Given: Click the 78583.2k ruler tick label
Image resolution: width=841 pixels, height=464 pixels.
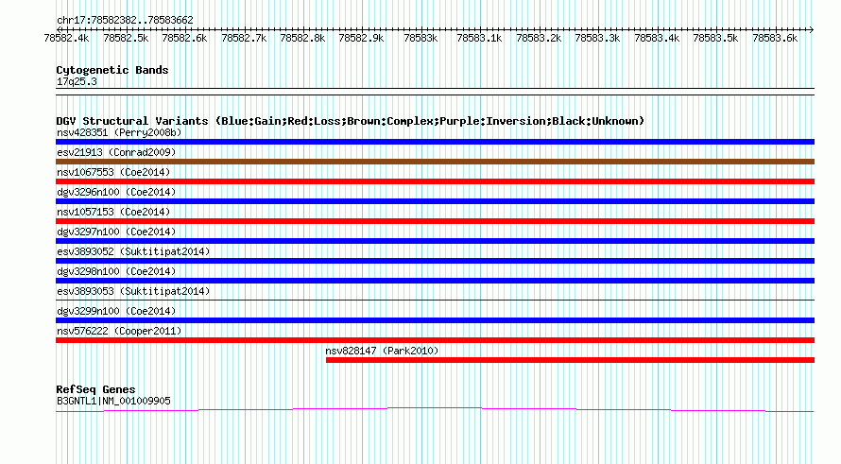Looking at the screenshot, I should pos(539,38).
